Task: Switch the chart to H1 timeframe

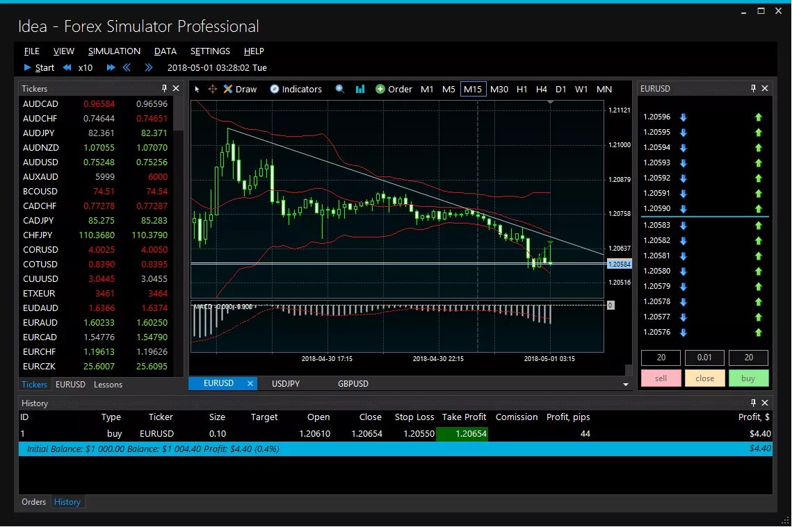Action: [x=522, y=90]
